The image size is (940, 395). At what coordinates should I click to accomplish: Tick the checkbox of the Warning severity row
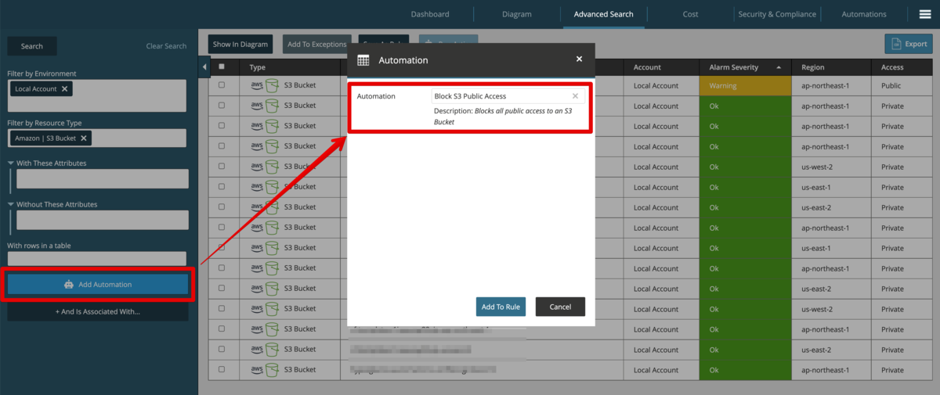point(222,85)
